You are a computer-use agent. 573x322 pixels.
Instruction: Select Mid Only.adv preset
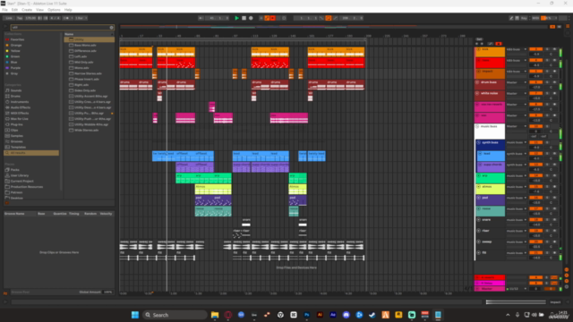coord(83,62)
